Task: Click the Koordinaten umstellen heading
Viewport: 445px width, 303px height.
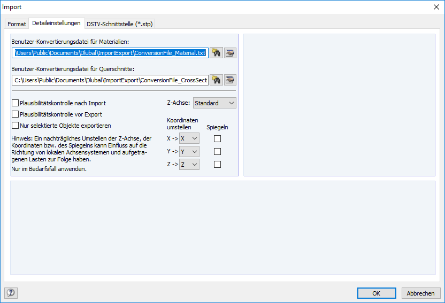Action: [182, 123]
